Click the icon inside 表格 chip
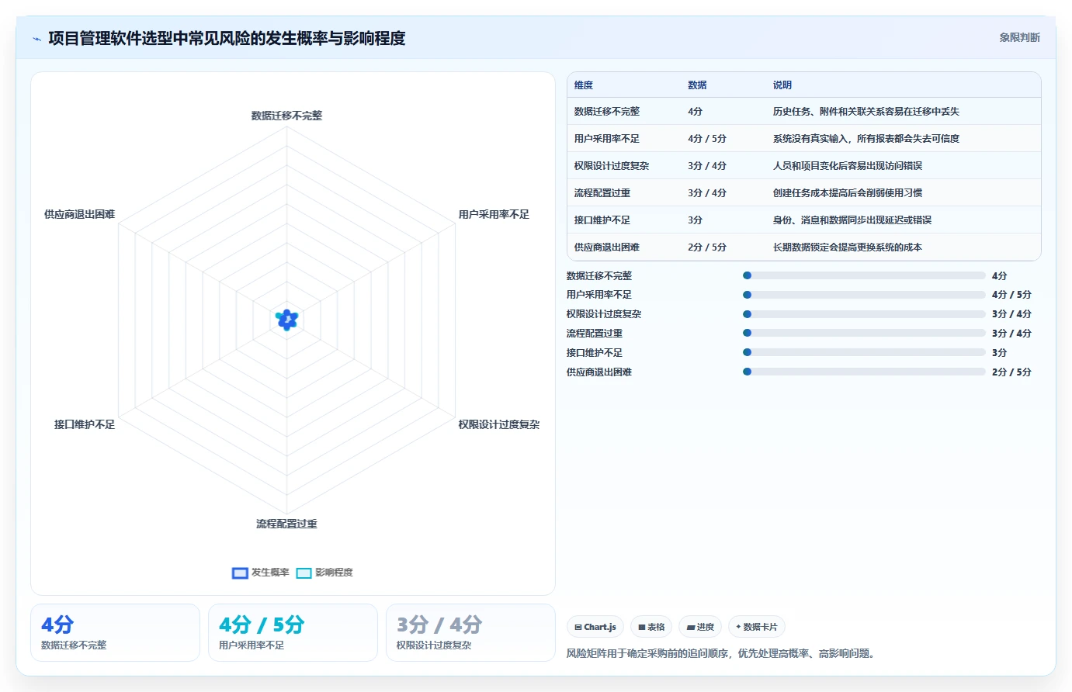The height and width of the screenshot is (692, 1072). pyautogui.click(x=642, y=627)
